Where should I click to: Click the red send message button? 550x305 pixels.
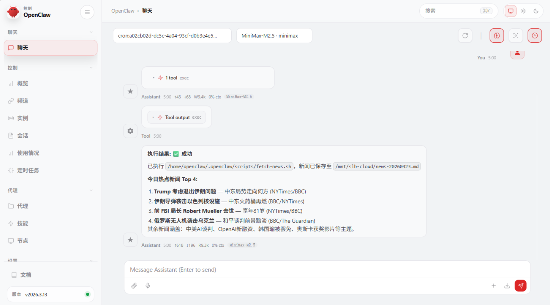pos(520,285)
